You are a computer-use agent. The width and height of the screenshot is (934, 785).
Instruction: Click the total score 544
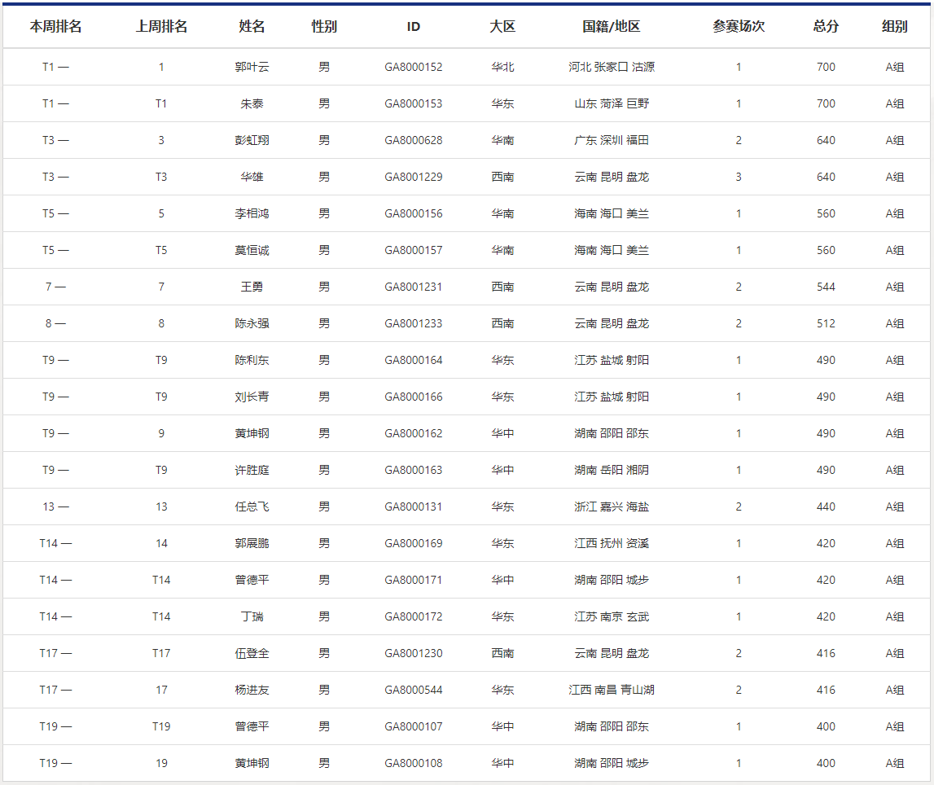click(826, 287)
